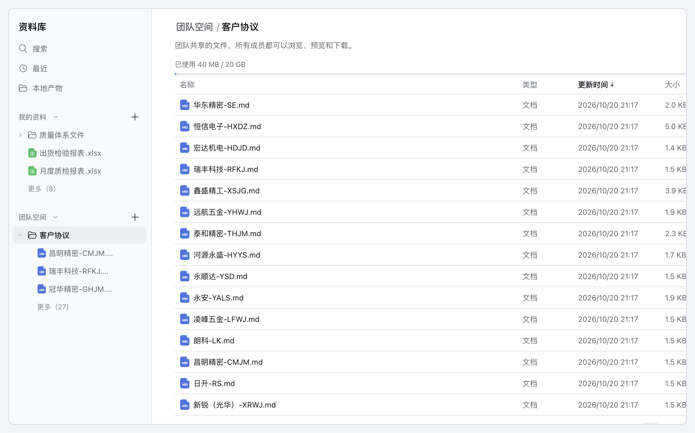Open file 宏达机电-HDJD.md
This screenshot has width=695, height=433.
(430, 148)
